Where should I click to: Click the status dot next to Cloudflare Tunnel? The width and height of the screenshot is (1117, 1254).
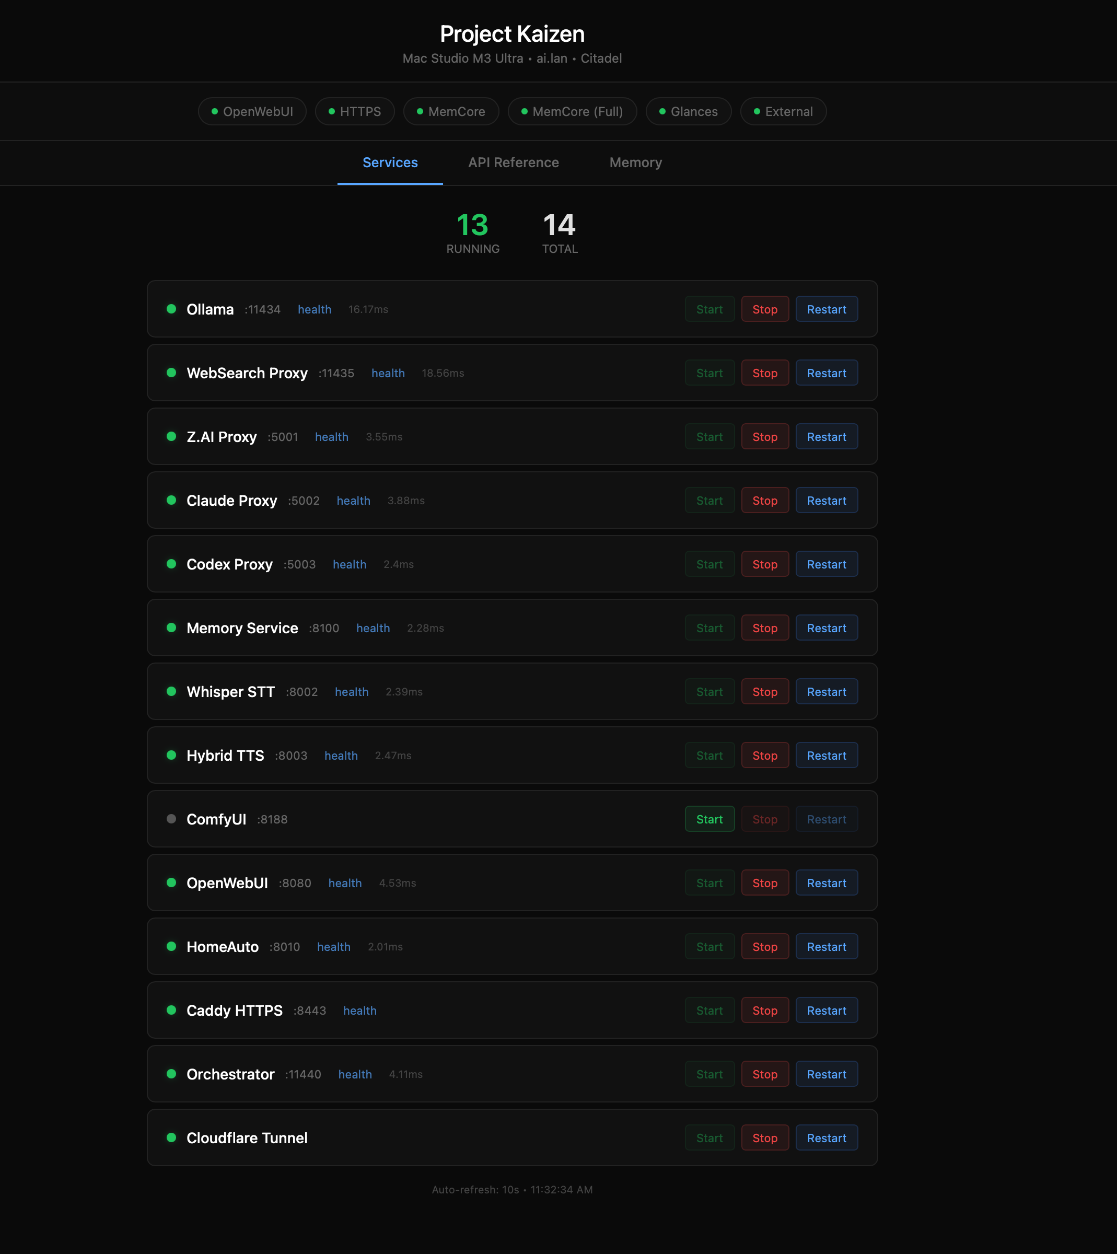click(x=171, y=1137)
